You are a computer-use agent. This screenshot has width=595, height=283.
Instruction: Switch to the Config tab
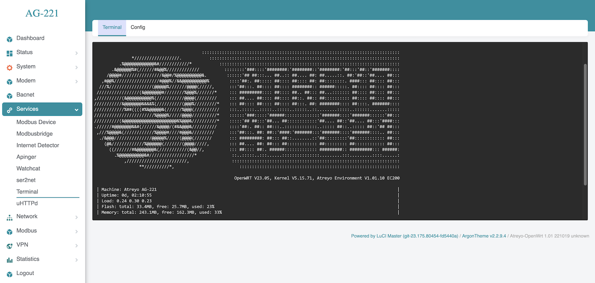tap(138, 27)
